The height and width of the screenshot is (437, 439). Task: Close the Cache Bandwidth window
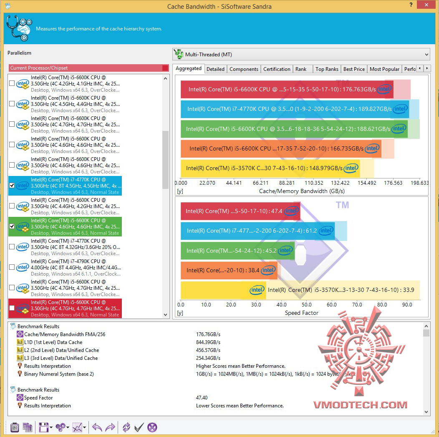pyautogui.click(x=426, y=5)
